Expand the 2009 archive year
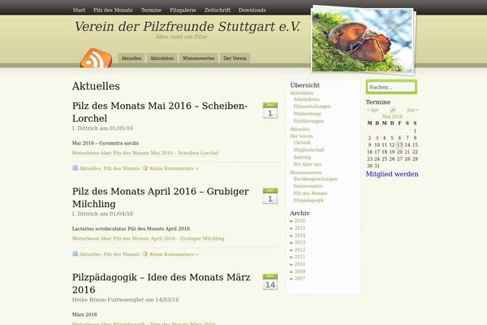Viewport: 487px width, 325px height. [x=291, y=272]
